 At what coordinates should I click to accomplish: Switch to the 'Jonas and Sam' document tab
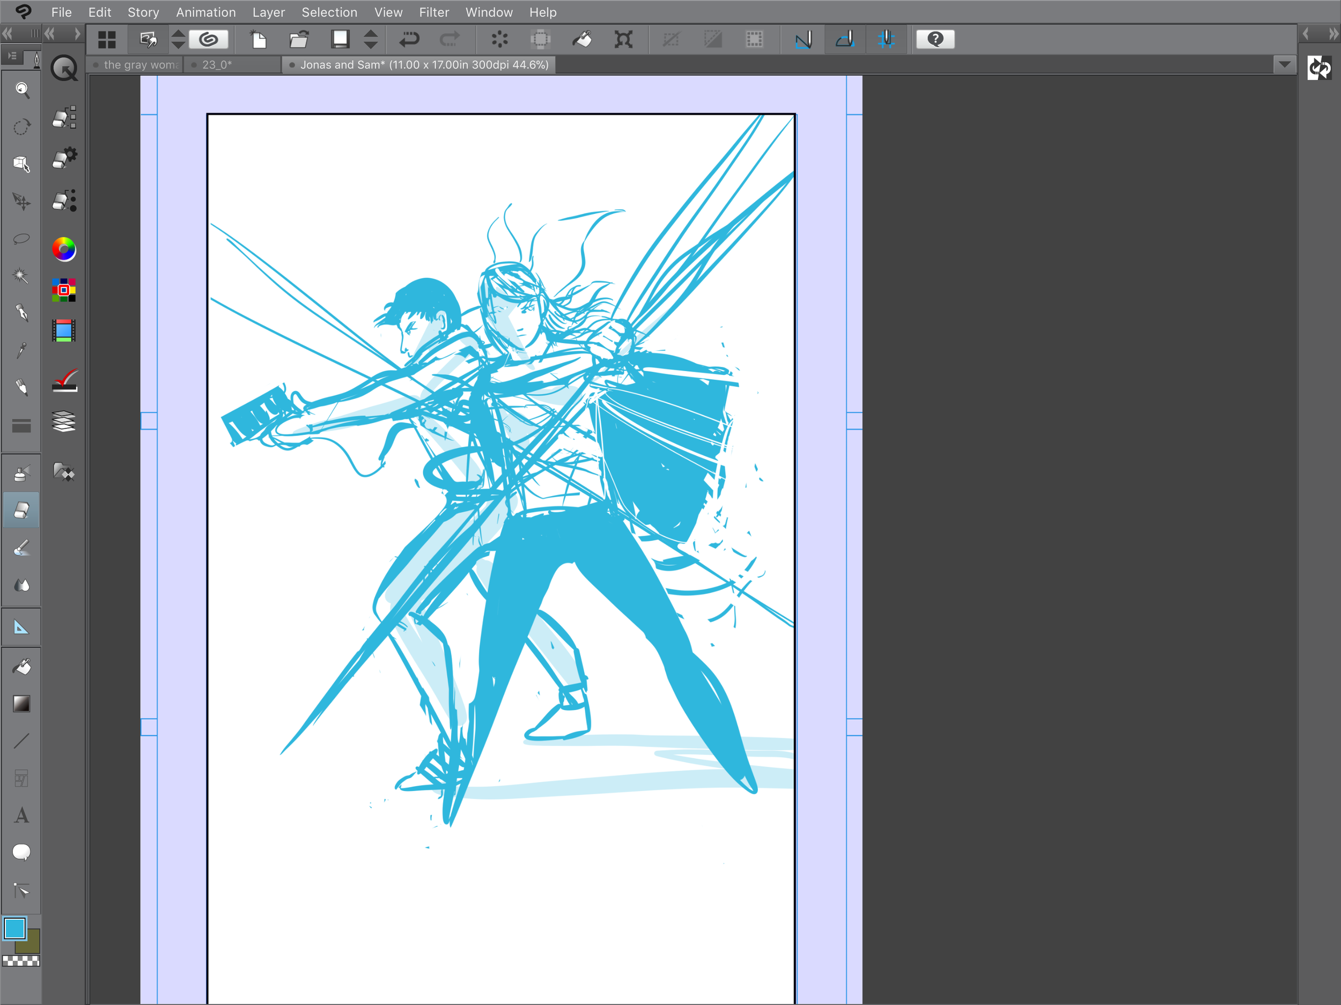(x=418, y=64)
